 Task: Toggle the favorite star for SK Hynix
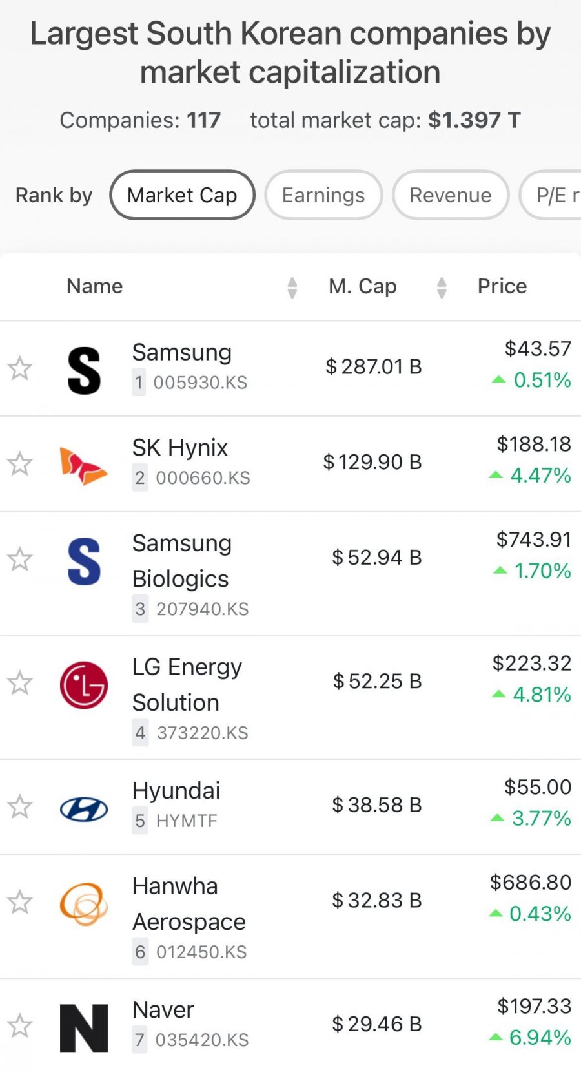click(20, 463)
